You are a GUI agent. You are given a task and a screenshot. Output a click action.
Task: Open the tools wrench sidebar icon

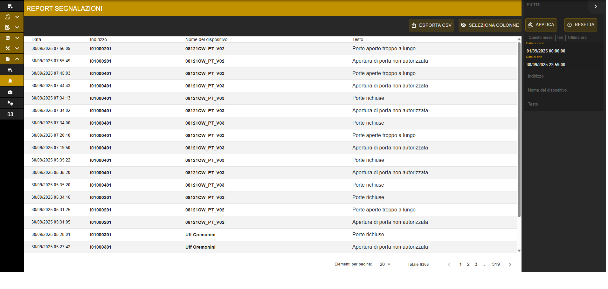[x=8, y=48]
